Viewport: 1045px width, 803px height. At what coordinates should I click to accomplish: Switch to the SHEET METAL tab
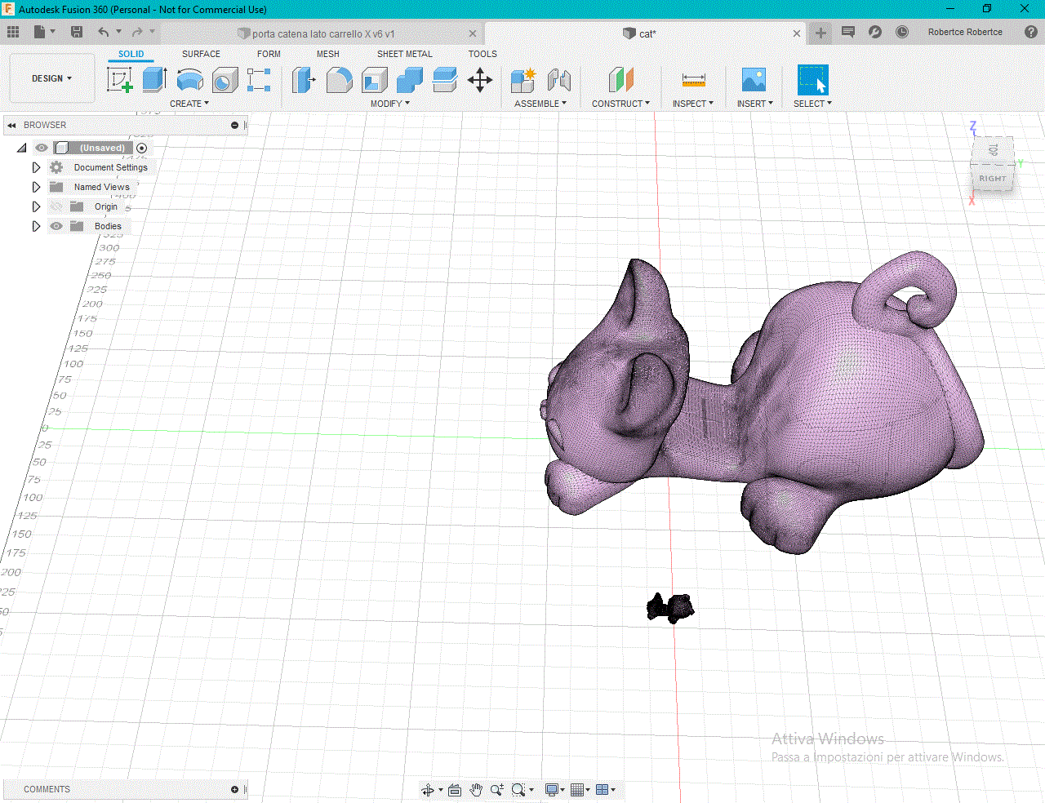pyautogui.click(x=404, y=54)
